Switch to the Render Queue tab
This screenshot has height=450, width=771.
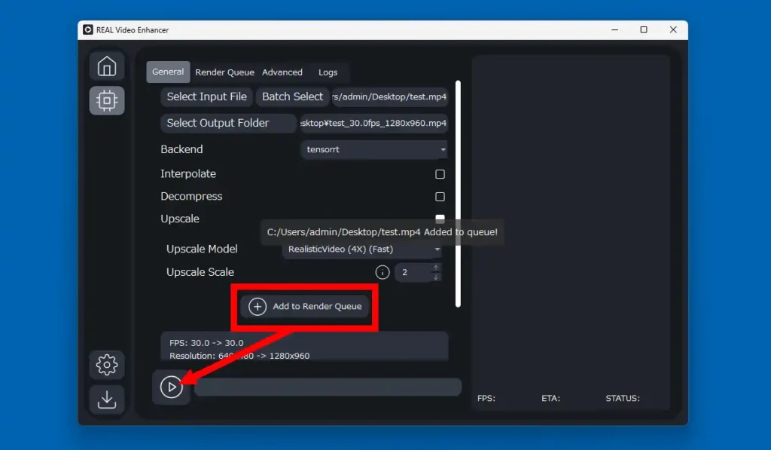coord(224,72)
